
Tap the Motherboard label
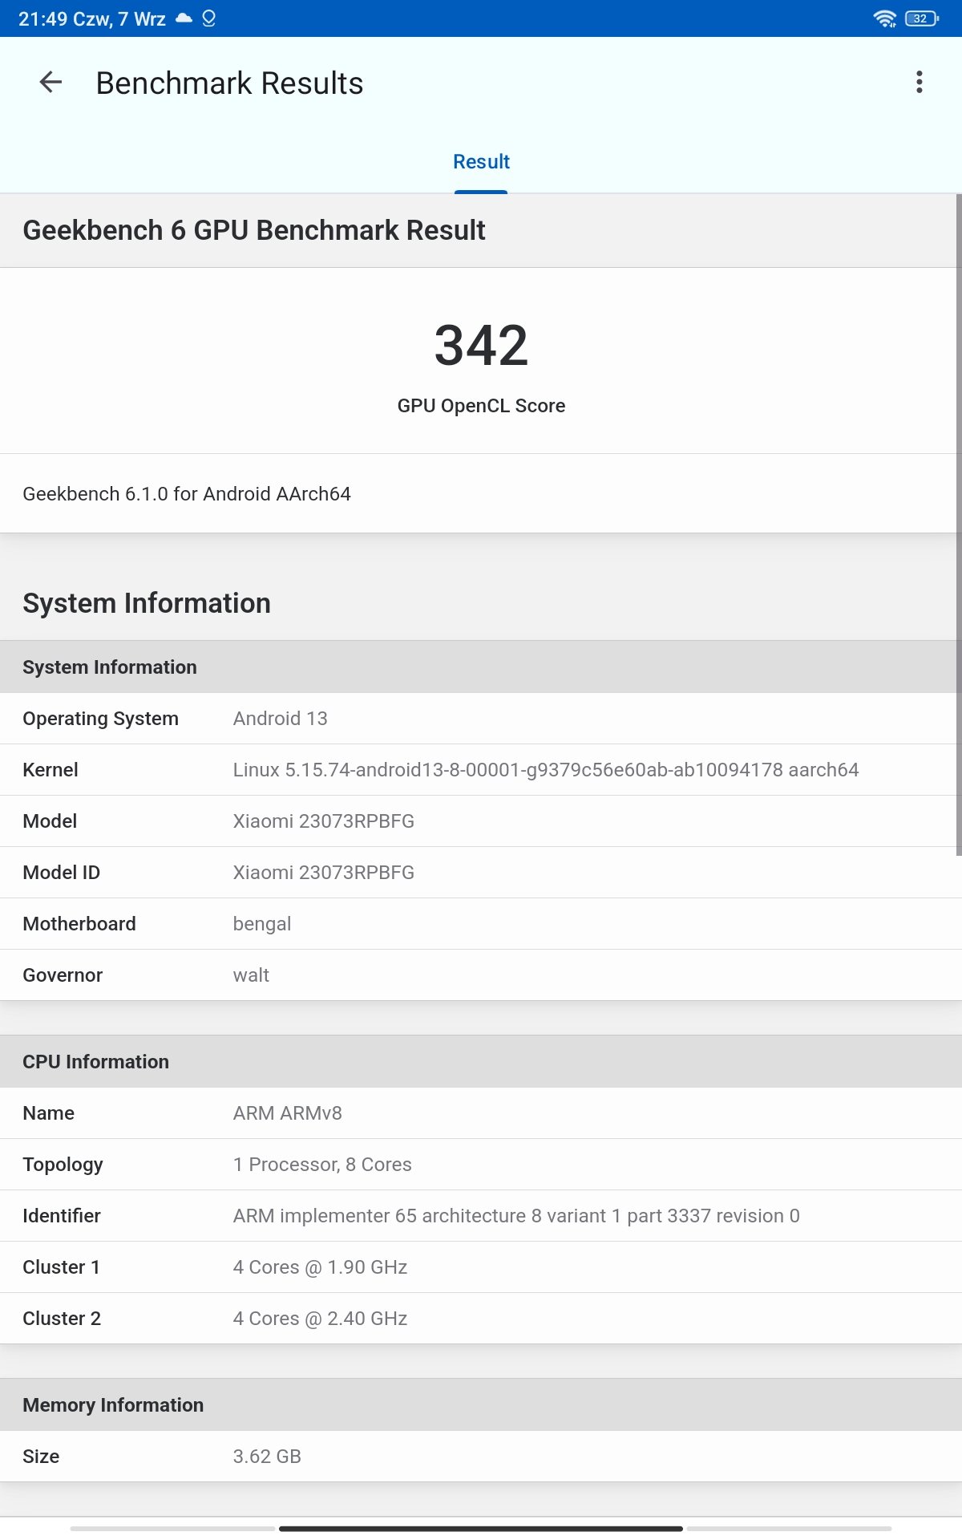(79, 924)
